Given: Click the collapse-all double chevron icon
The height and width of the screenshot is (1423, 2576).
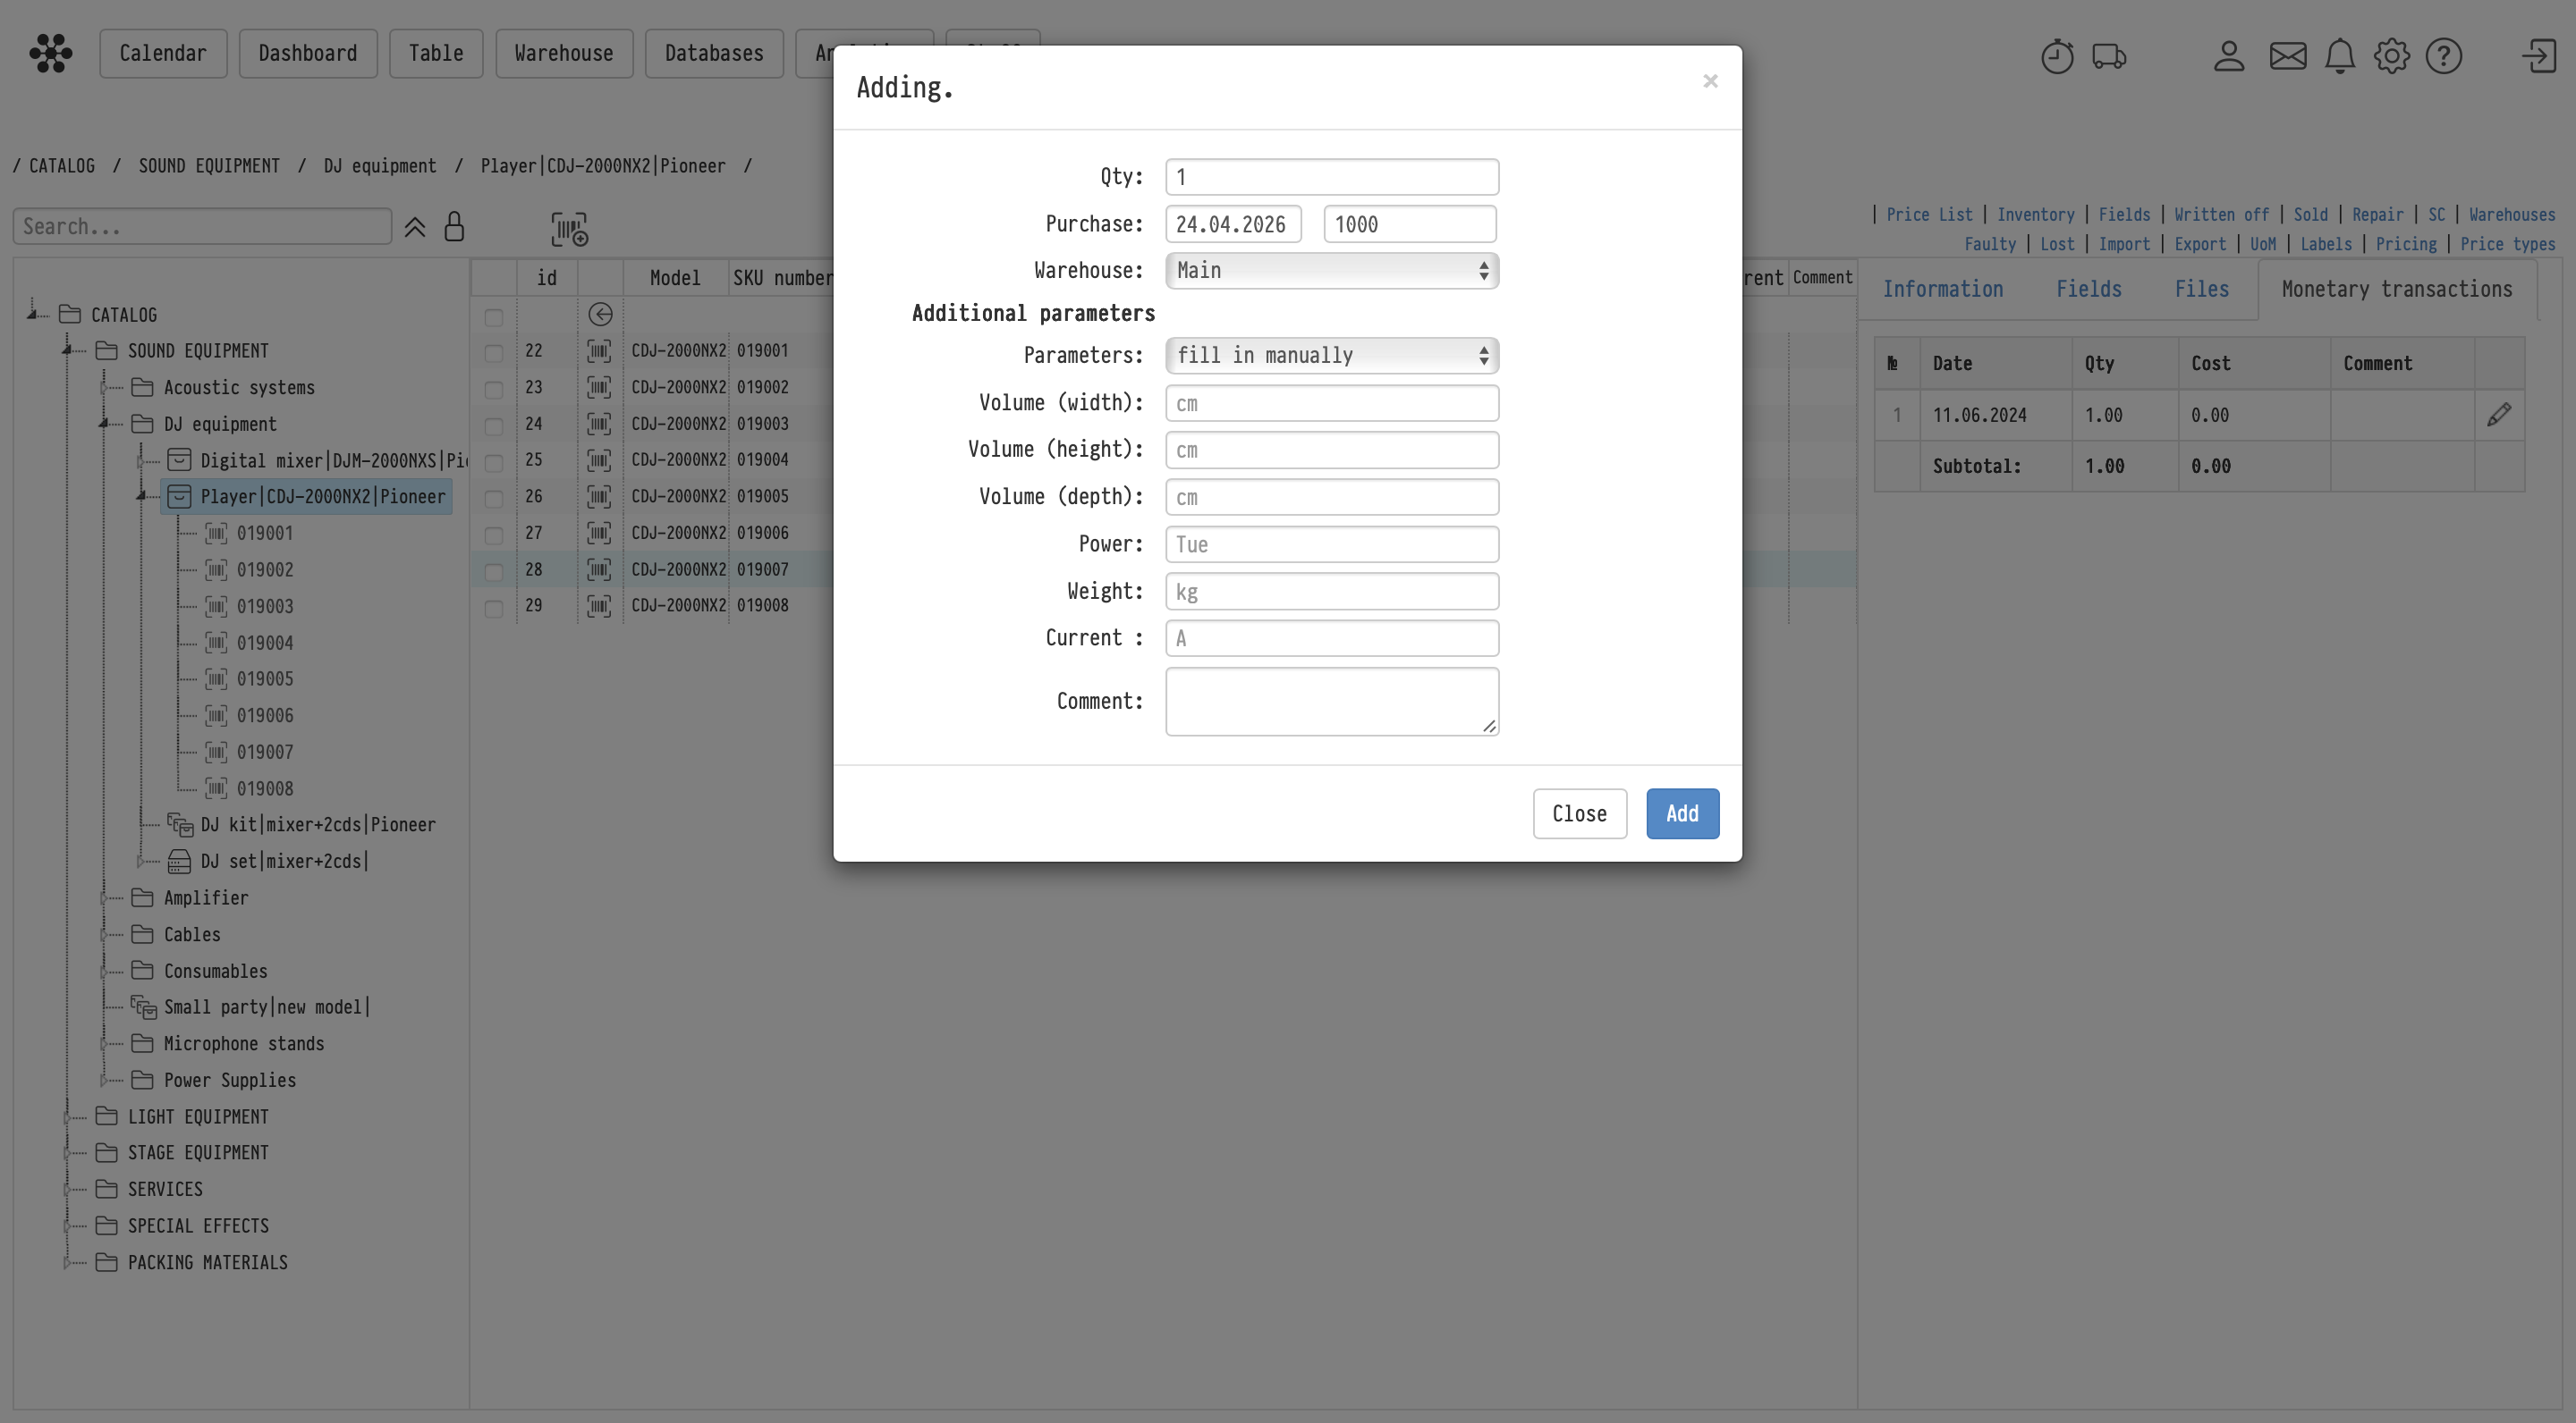Looking at the screenshot, I should click(x=414, y=228).
